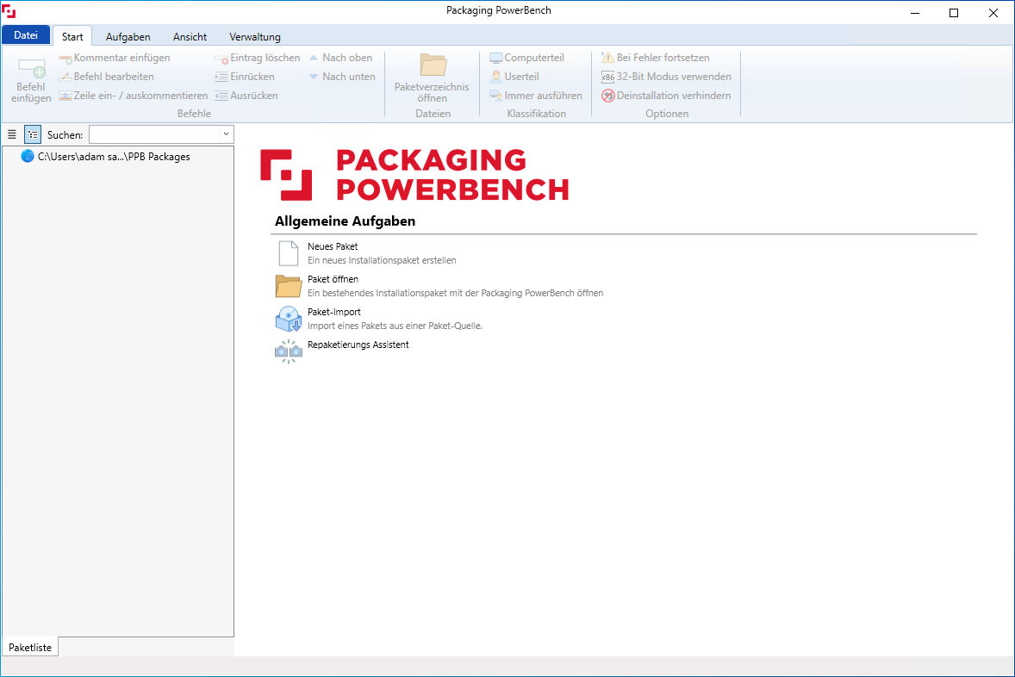Screen dimensions: 1015x677
Task: Click the Neues Paket link text
Action: (333, 247)
